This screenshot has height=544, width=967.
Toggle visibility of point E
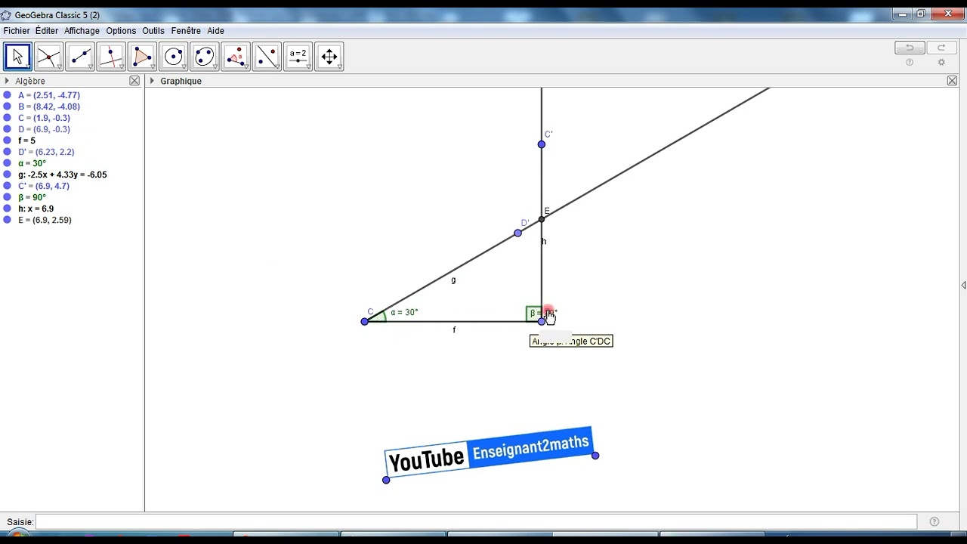(7, 220)
